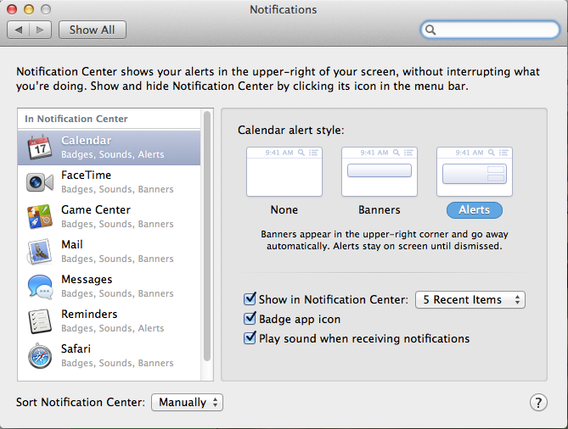Select Reminders in the app list
The width and height of the screenshot is (568, 429).
click(x=109, y=321)
